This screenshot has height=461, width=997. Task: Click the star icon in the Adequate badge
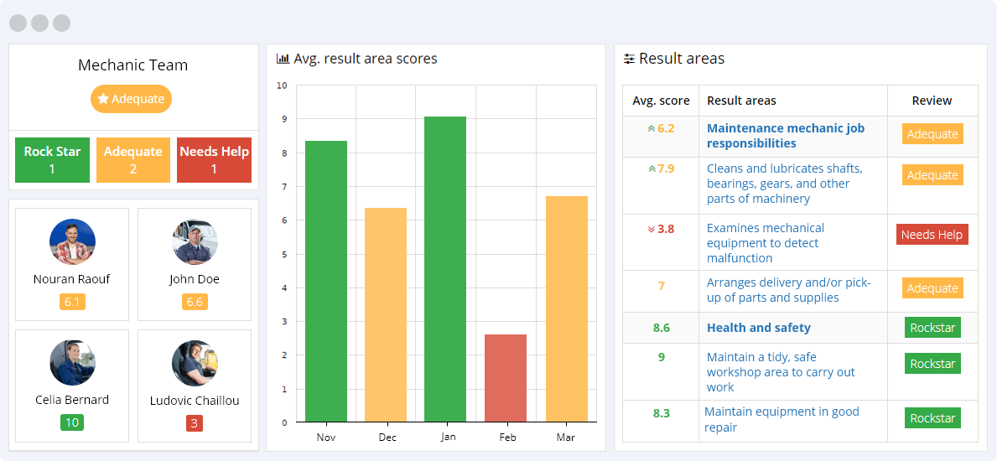point(103,99)
